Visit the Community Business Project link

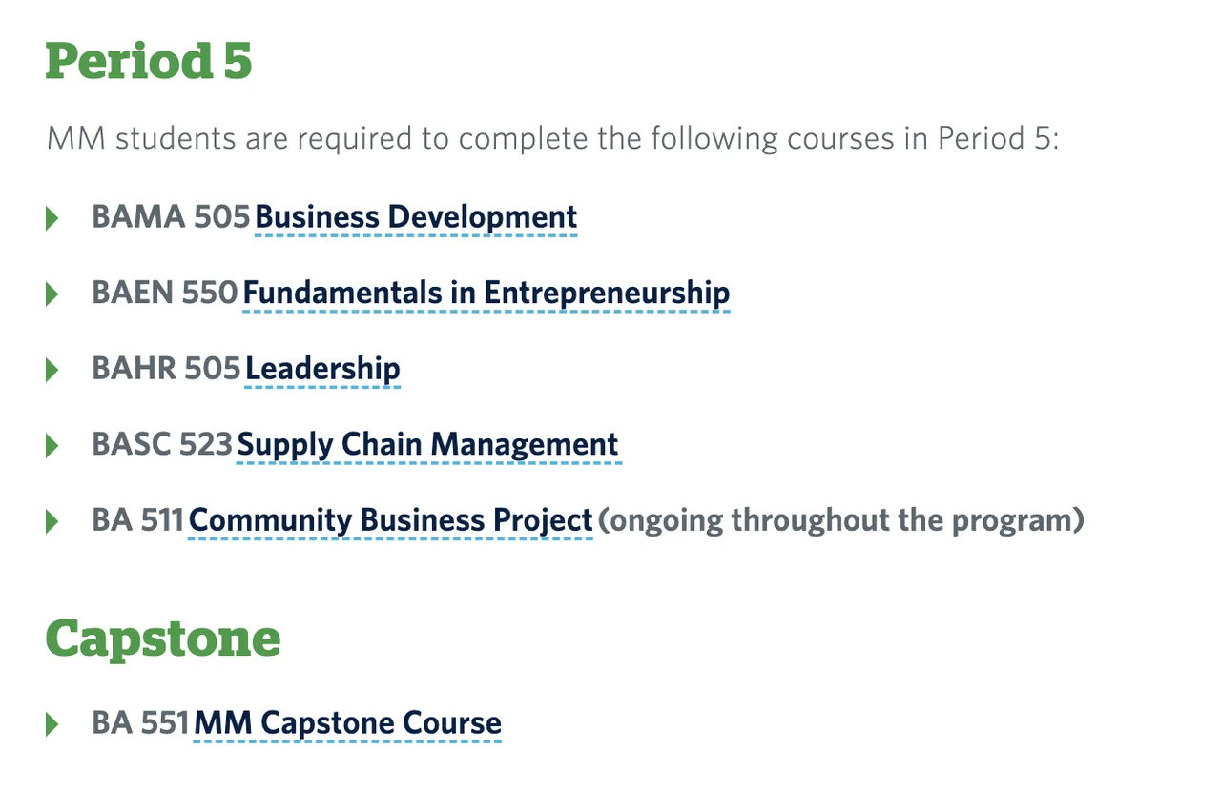coord(391,520)
